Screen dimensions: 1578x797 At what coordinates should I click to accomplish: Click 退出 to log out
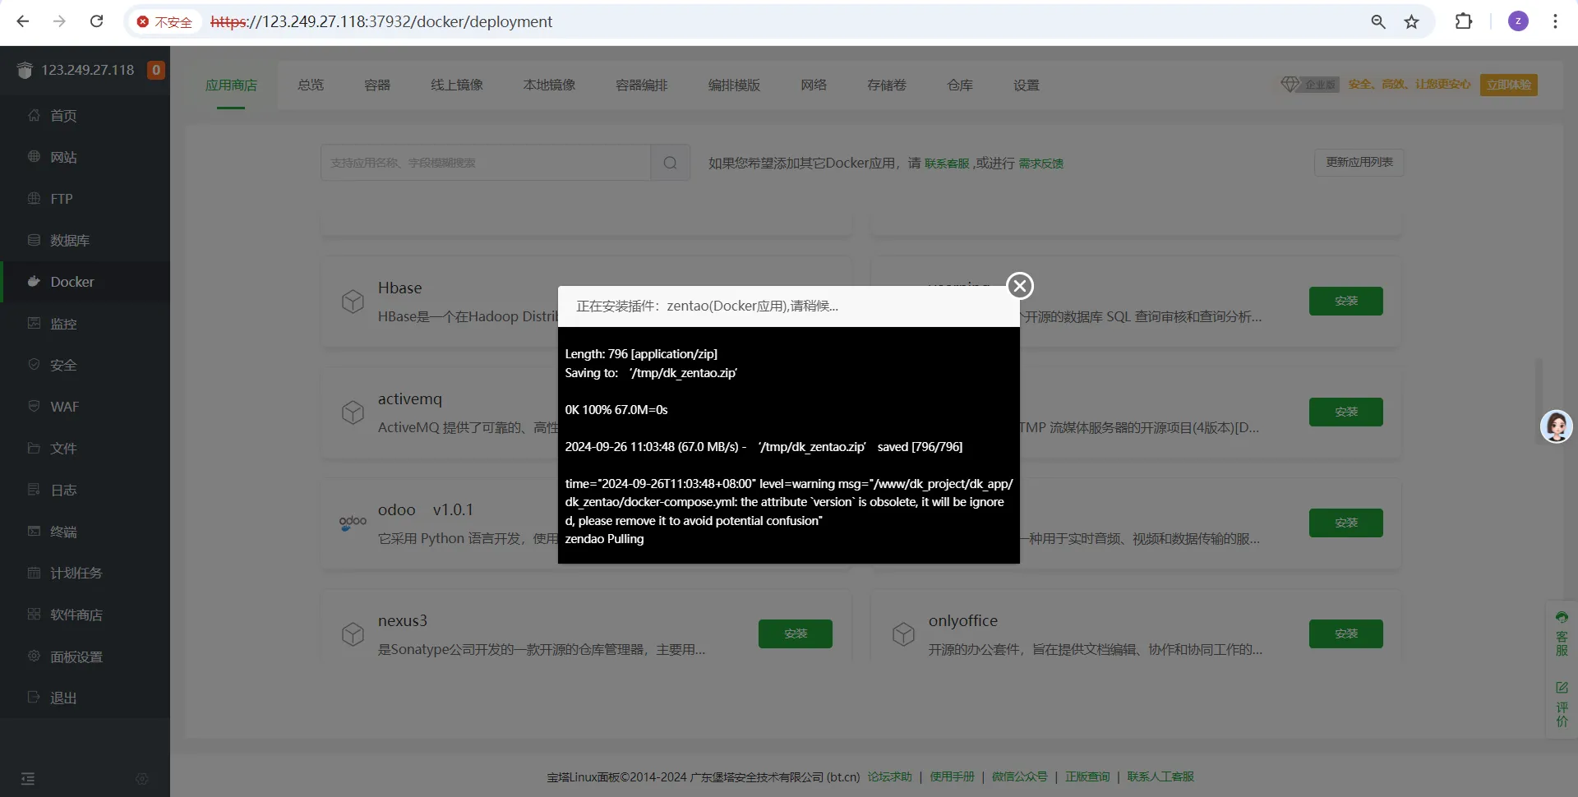85,698
